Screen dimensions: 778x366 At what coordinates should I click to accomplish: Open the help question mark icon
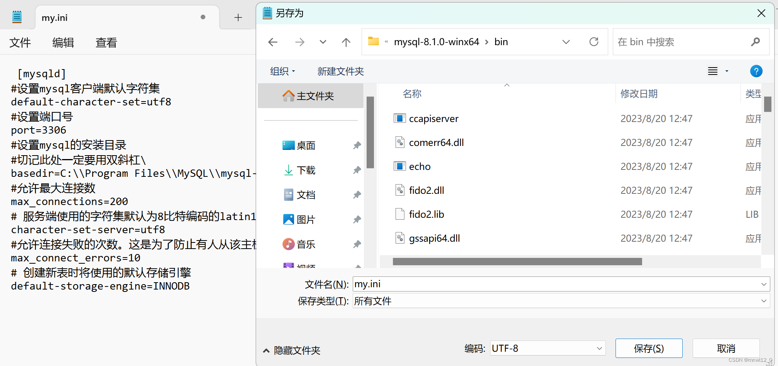(756, 71)
